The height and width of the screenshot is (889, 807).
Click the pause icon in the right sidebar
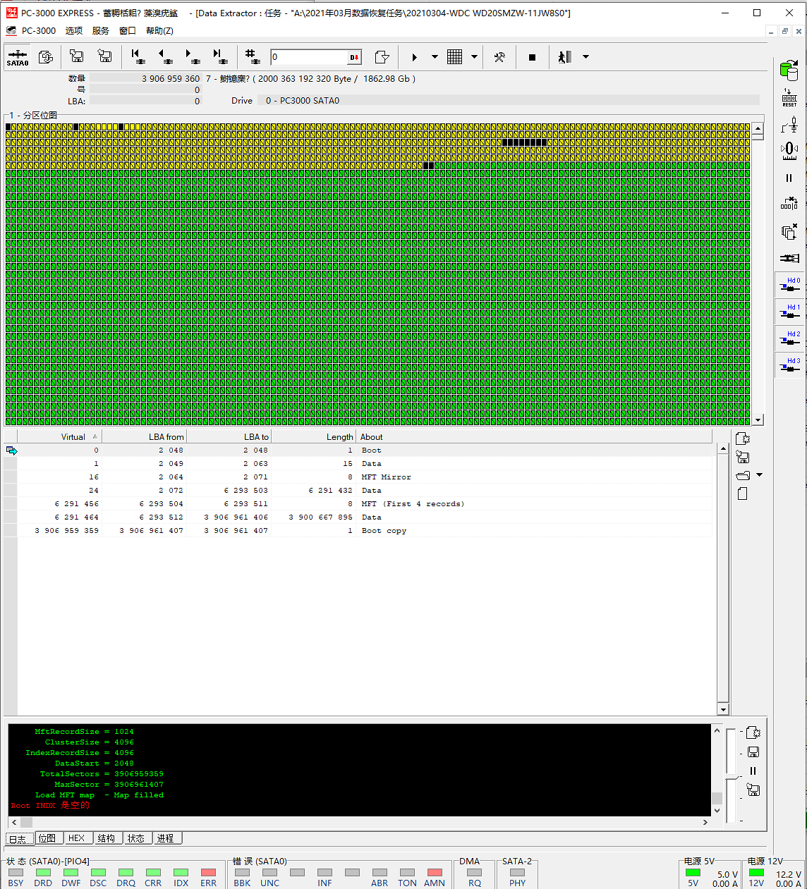click(789, 178)
